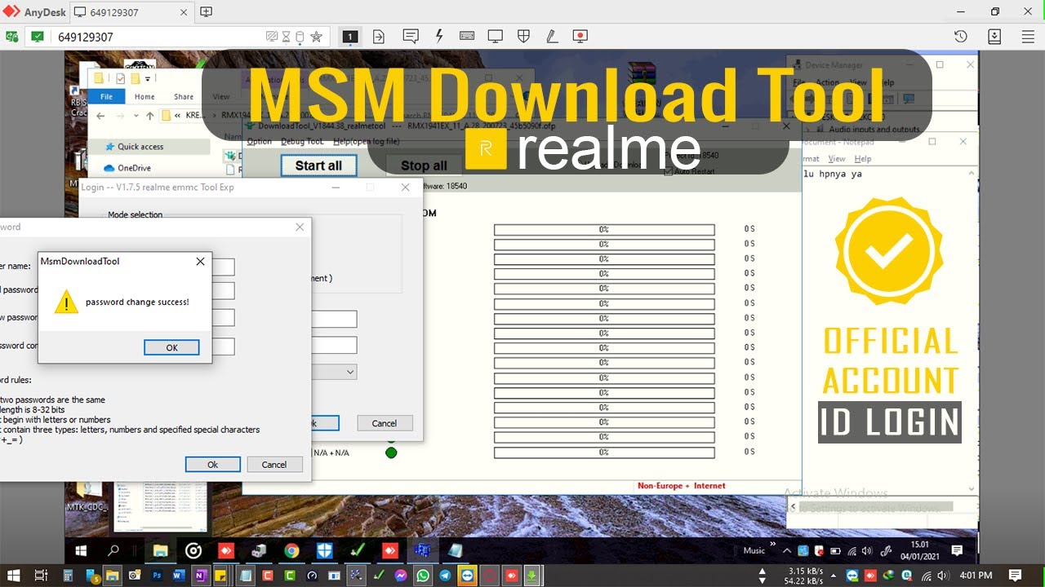Click Cancel in the Login dialog
This screenshot has width=1045, height=587.
pos(385,423)
